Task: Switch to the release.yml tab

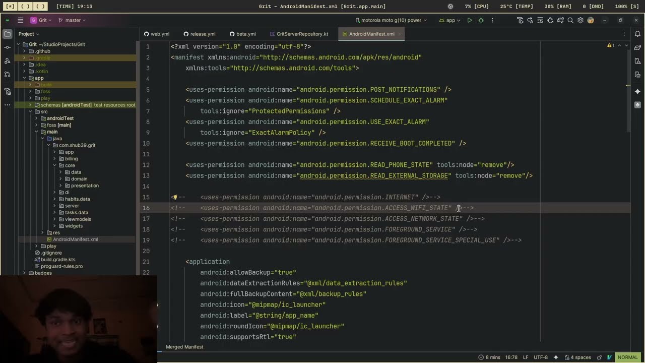Action: pyautogui.click(x=200, y=34)
